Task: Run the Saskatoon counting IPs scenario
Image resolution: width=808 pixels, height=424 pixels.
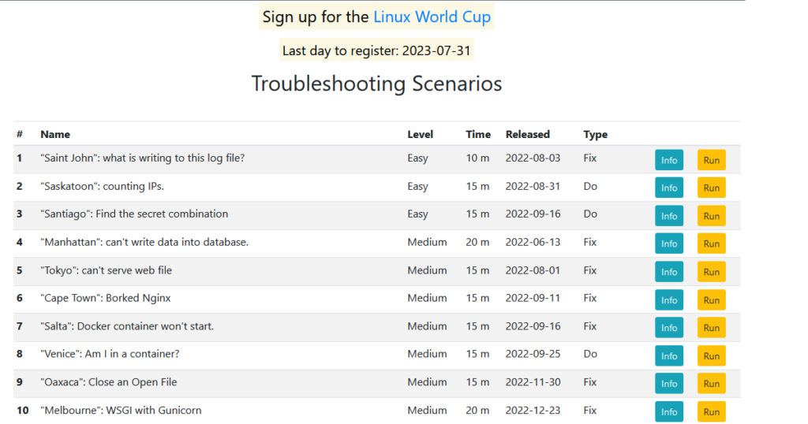Action: coord(711,188)
